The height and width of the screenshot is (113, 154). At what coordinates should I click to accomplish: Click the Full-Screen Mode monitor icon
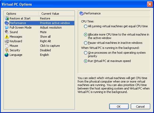pyautogui.click(x=7, y=28)
